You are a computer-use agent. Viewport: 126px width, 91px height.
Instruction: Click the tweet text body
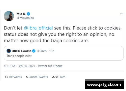point(63,34)
